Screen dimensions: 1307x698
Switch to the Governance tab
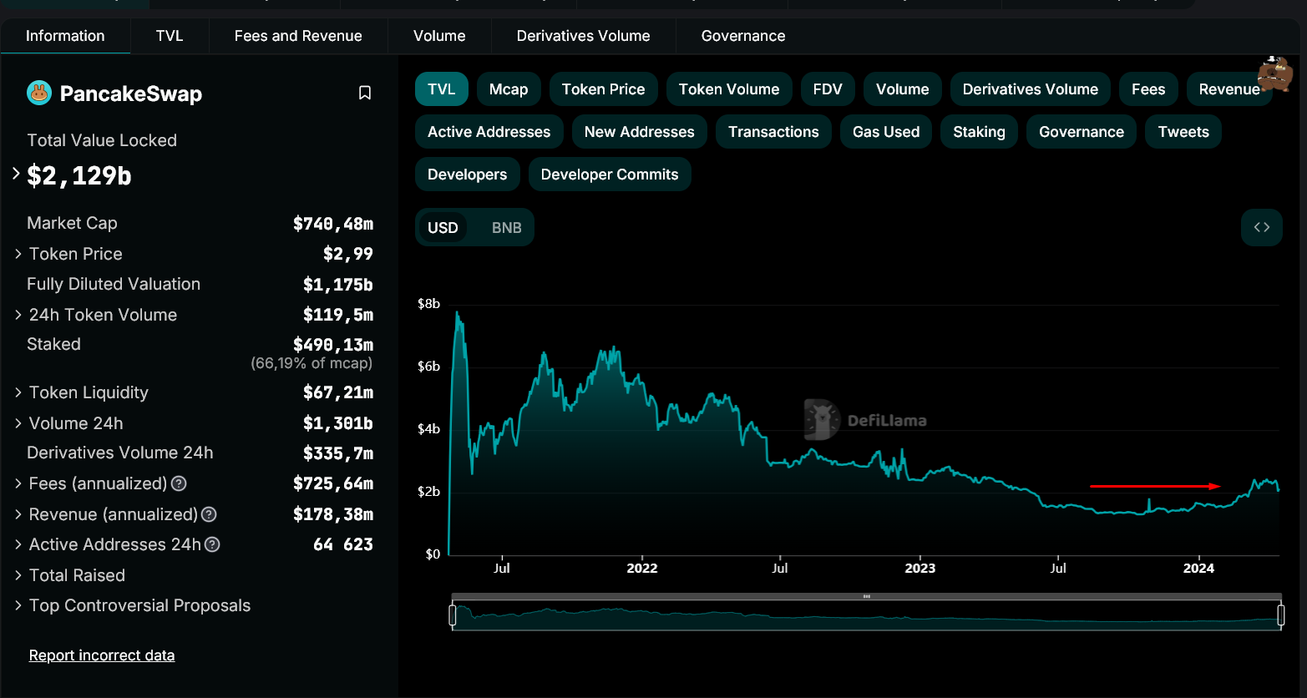point(743,36)
